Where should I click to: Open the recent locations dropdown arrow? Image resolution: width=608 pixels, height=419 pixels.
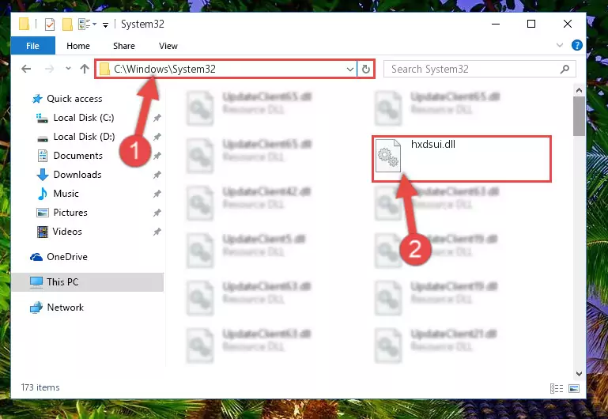coord(68,69)
